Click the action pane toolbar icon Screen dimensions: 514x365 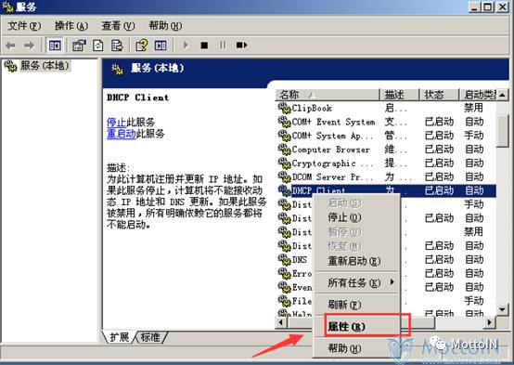(161, 46)
